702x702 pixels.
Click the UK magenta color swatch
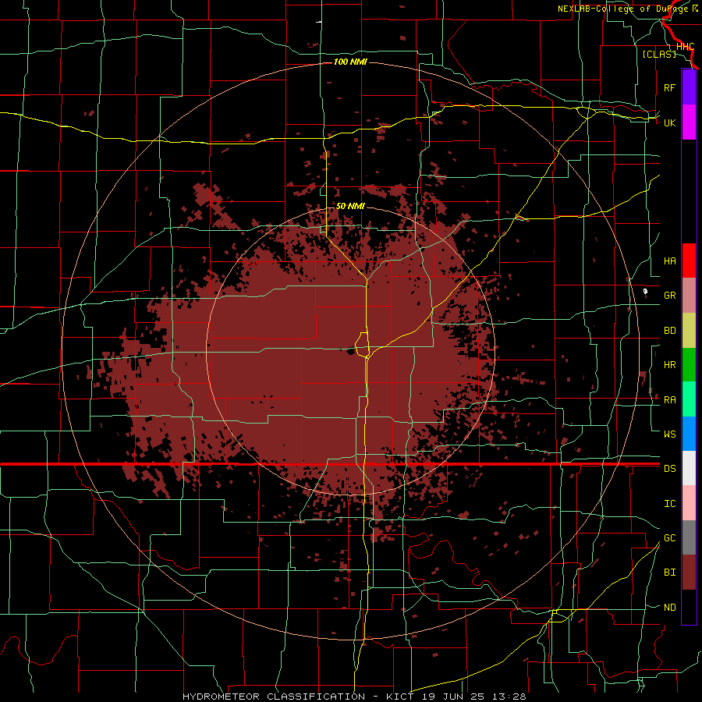689,122
